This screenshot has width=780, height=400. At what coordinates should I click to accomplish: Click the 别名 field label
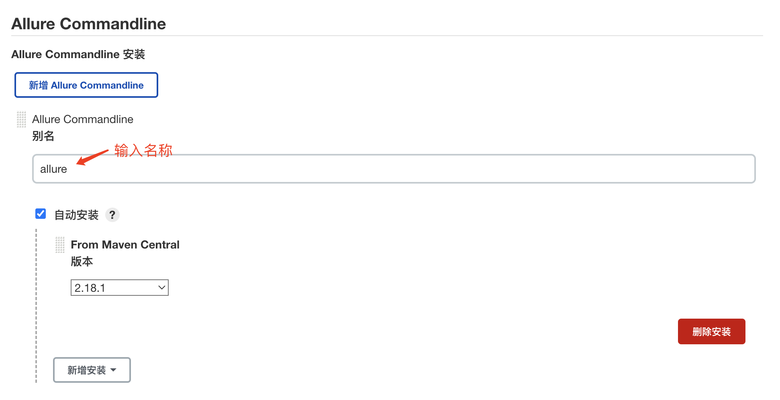(x=43, y=136)
